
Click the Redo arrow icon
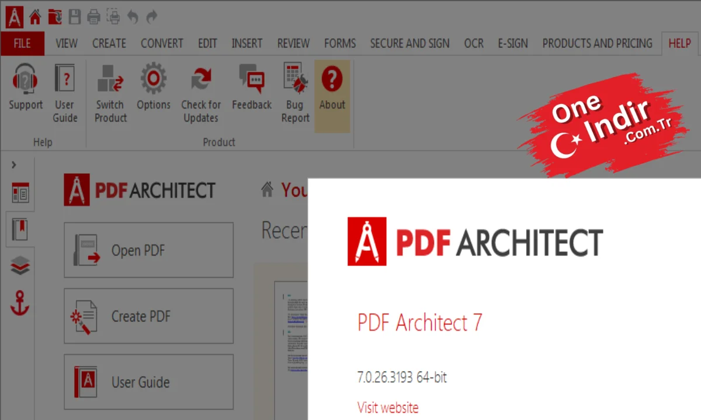coord(152,17)
